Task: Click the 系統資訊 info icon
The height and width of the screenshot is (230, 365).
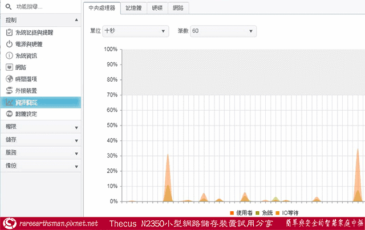Action: [9, 55]
